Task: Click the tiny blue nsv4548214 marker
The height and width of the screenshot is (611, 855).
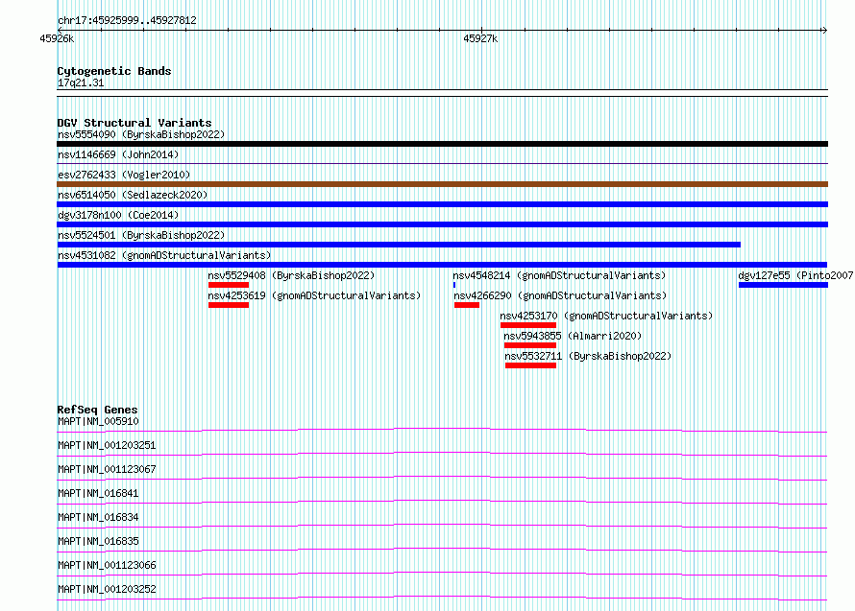Action: pyautogui.click(x=454, y=285)
